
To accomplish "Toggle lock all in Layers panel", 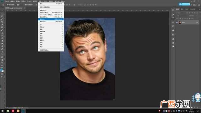I will pyautogui.click(x=190, y=19).
